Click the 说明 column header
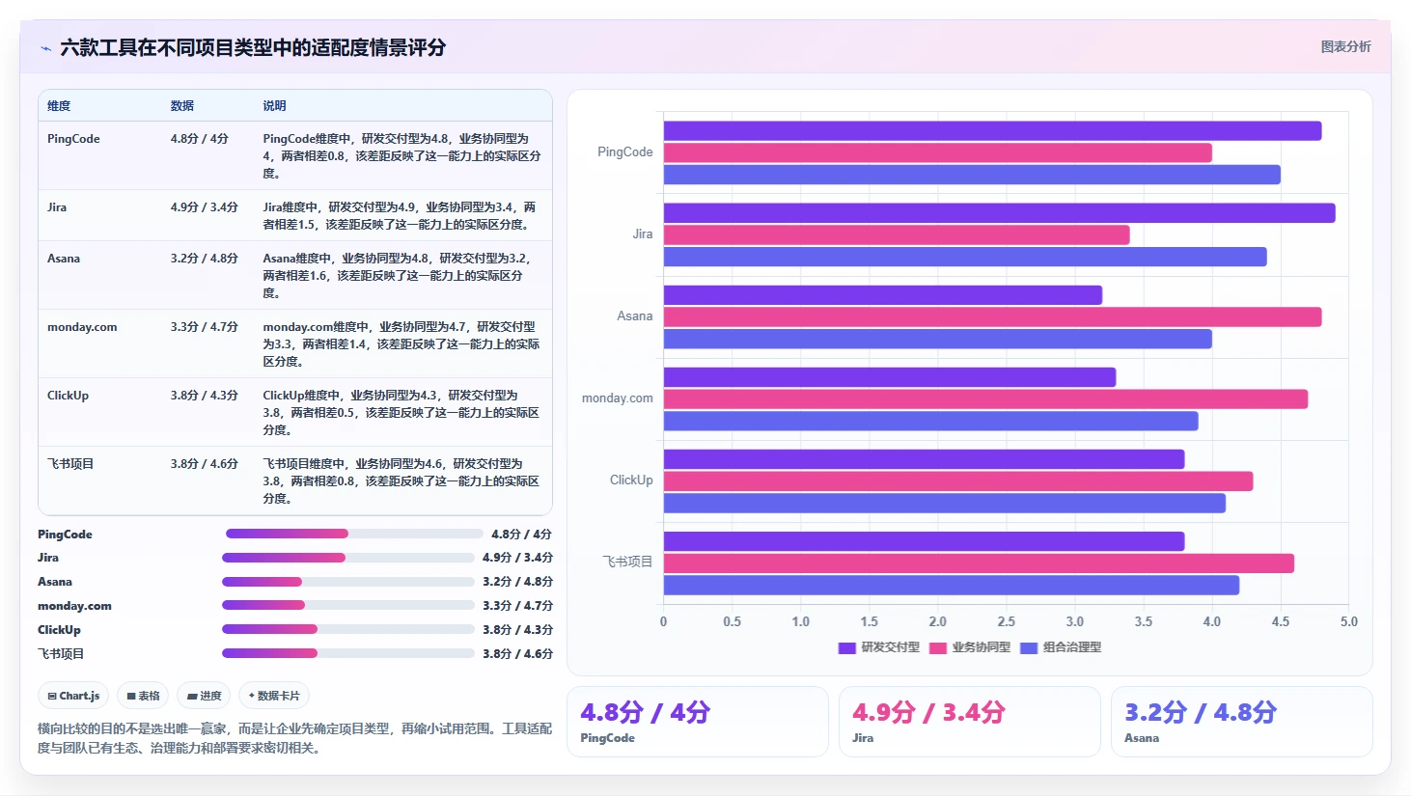This screenshot has width=1411, height=796. point(275,106)
